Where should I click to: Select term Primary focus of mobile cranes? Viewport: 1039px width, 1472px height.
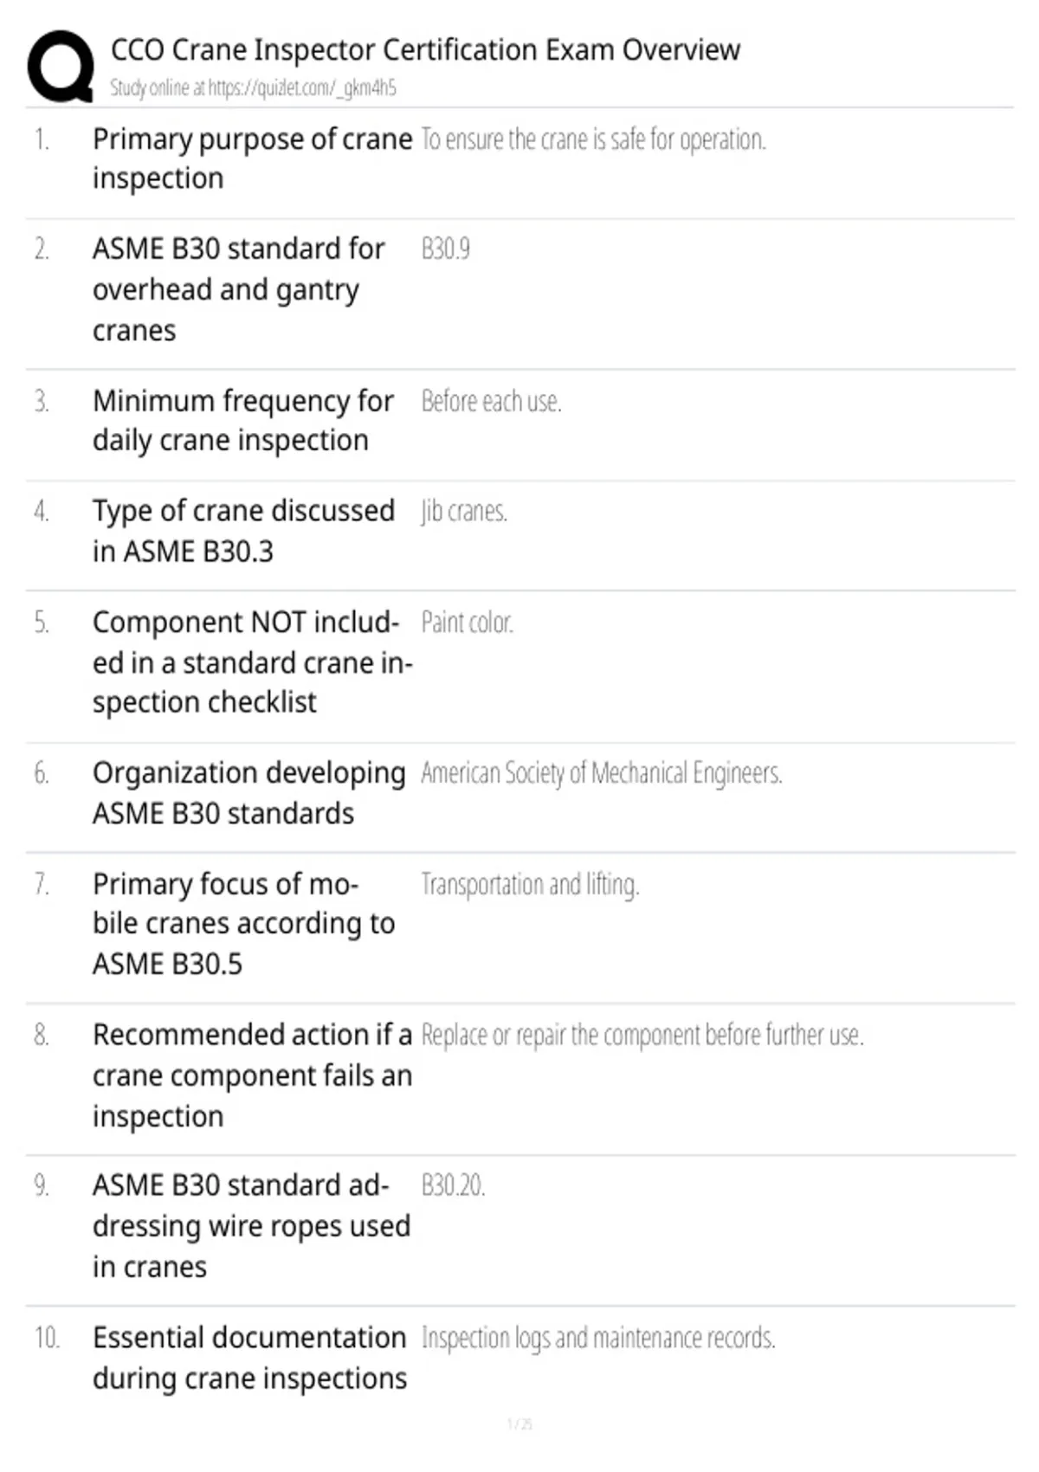(243, 924)
